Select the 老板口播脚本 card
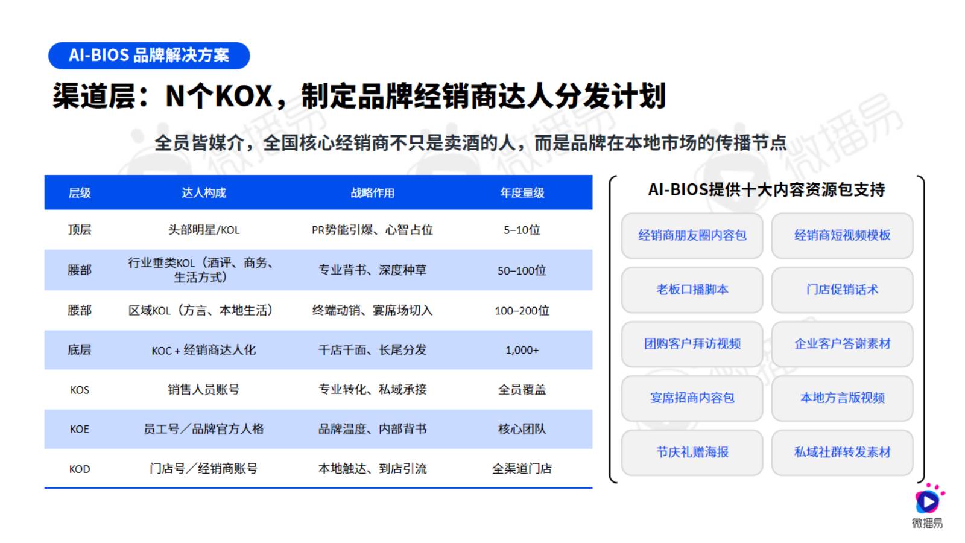This screenshot has width=965, height=543. [x=692, y=290]
